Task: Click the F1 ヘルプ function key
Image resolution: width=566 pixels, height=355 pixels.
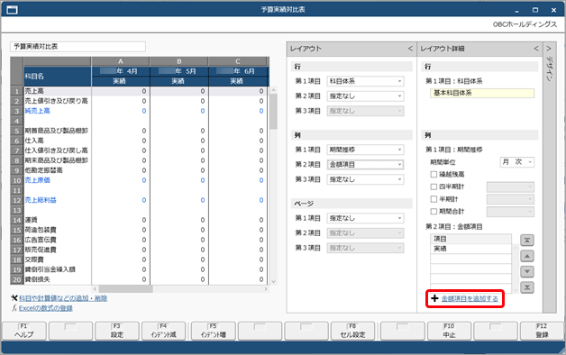Action: click(24, 331)
